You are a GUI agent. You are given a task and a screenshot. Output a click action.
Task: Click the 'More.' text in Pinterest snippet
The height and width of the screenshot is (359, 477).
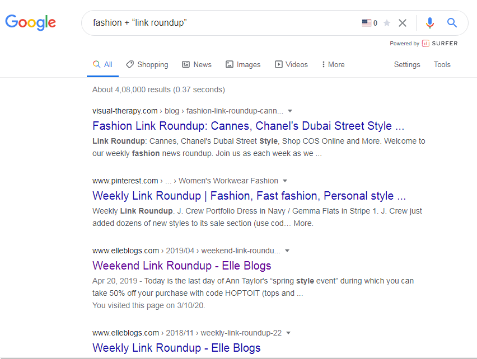[303, 224]
